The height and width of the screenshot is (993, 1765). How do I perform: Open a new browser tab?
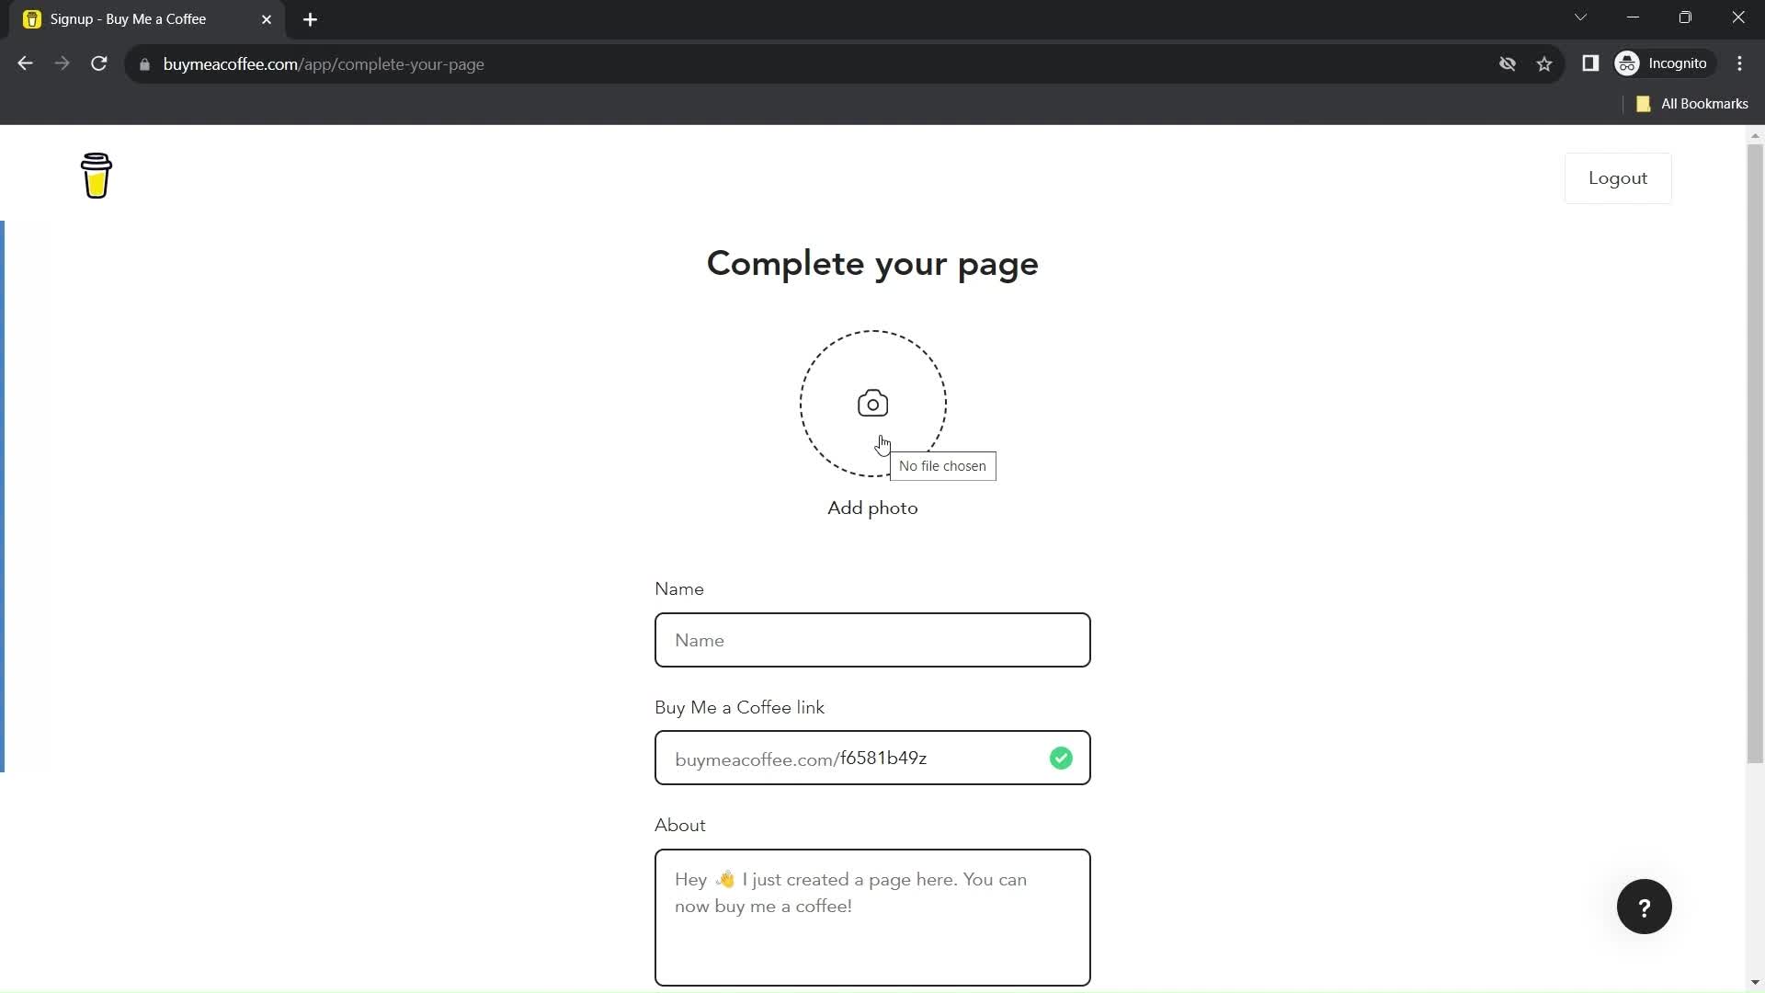pyautogui.click(x=310, y=19)
